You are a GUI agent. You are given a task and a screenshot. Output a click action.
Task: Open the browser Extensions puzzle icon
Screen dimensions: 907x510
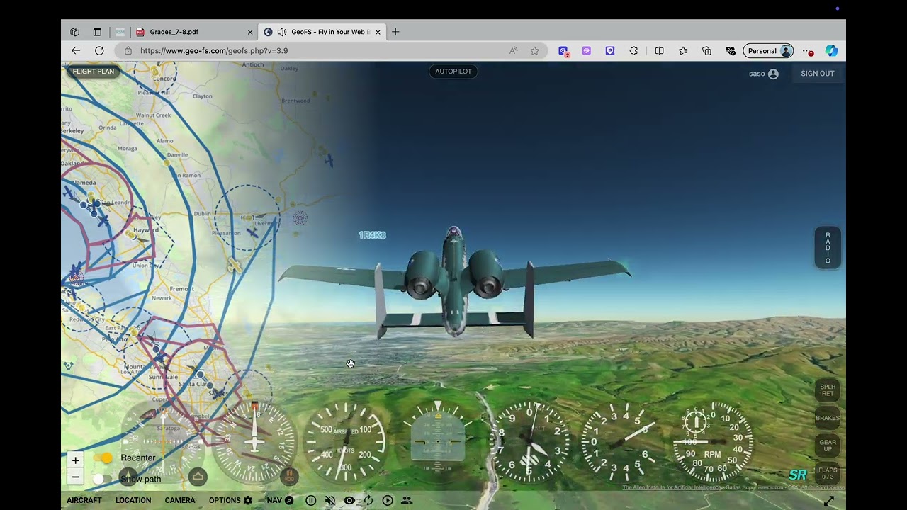[x=633, y=51]
